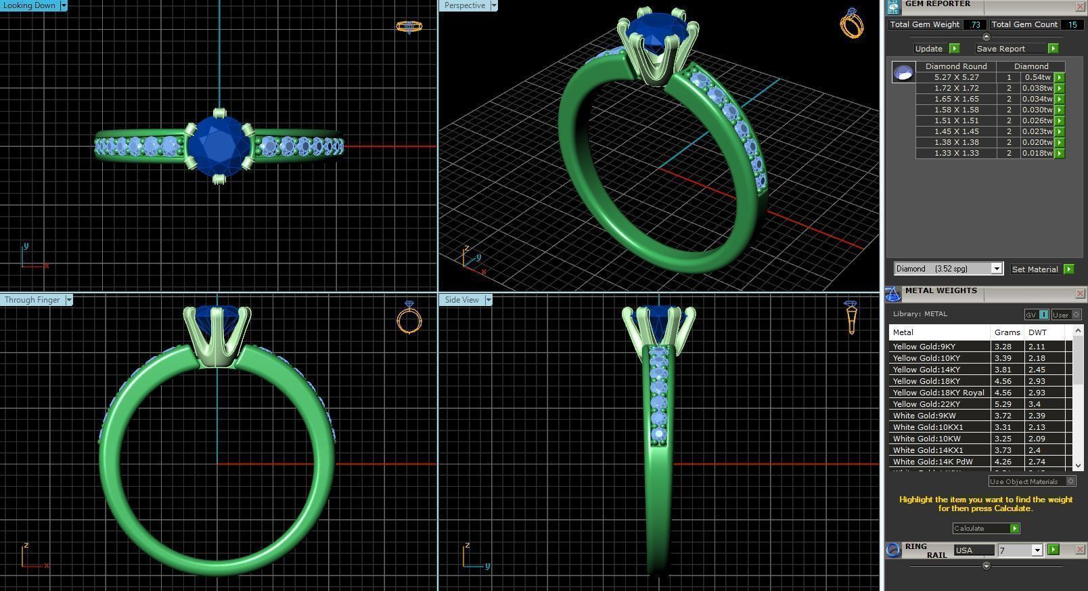Close the Metal Weights panel
Screen dimensions: 1088x591
click(x=1080, y=293)
